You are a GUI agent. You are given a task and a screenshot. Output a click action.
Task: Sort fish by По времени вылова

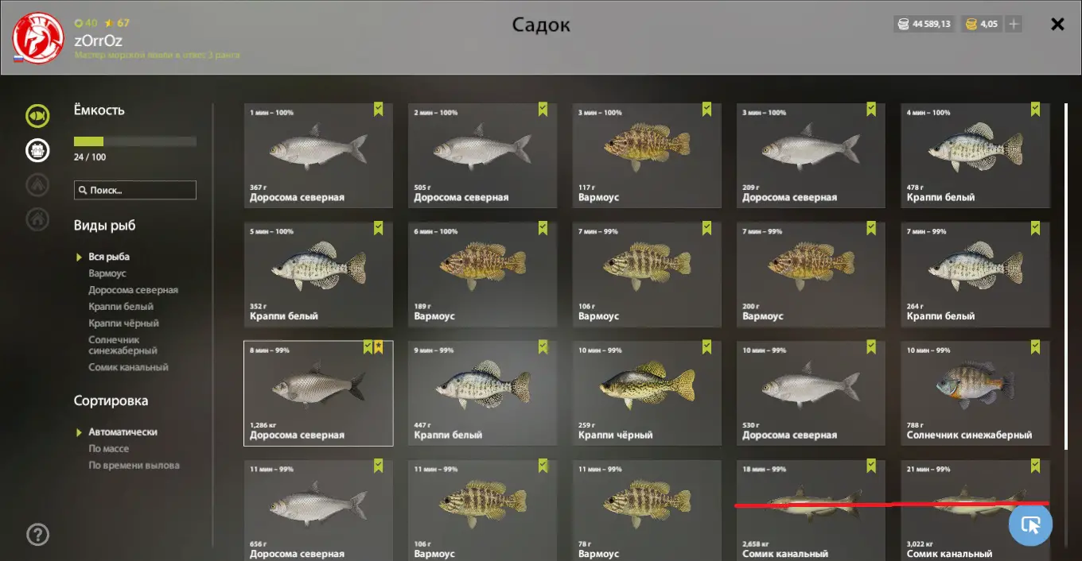134,466
